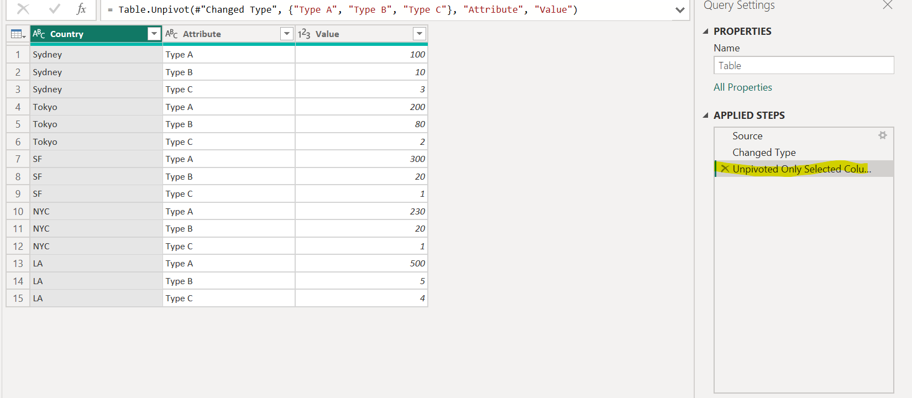Image resolution: width=912 pixels, height=398 pixels.
Task: Click Type B attribute in row 14
Action: point(229,281)
